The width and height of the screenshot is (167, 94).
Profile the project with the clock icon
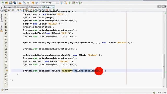pos(79,3)
